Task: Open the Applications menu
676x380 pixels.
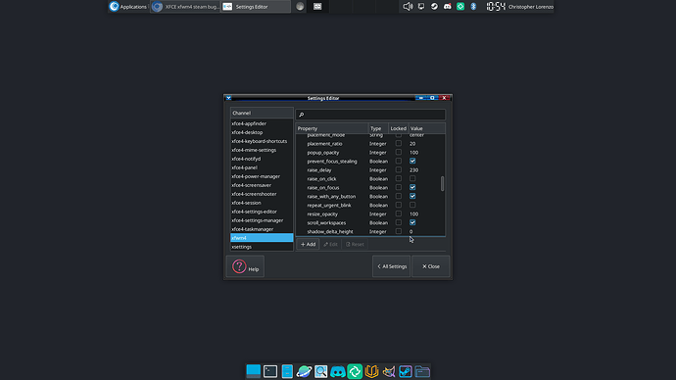Action: [x=128, y=7]
